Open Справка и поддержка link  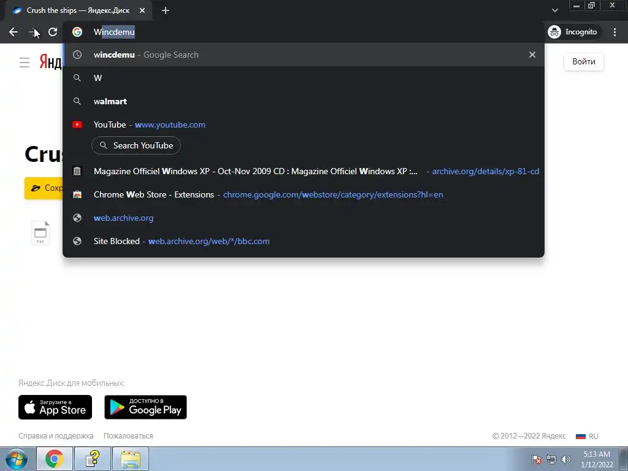[56, 436]
